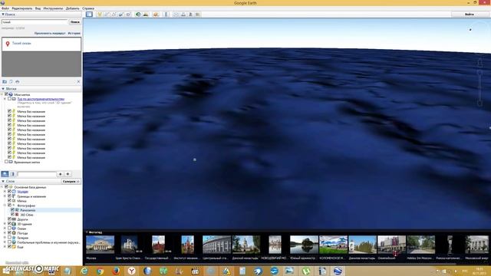Screen dimensions: 491x276
Task: Toggle the Panoramio layer checkbox
Action: coord(12,210)
